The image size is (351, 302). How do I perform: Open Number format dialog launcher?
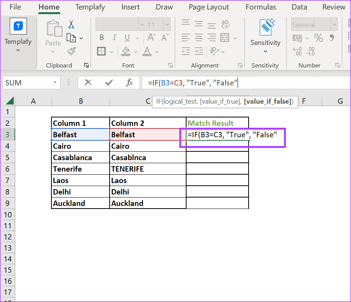[338, 65]
